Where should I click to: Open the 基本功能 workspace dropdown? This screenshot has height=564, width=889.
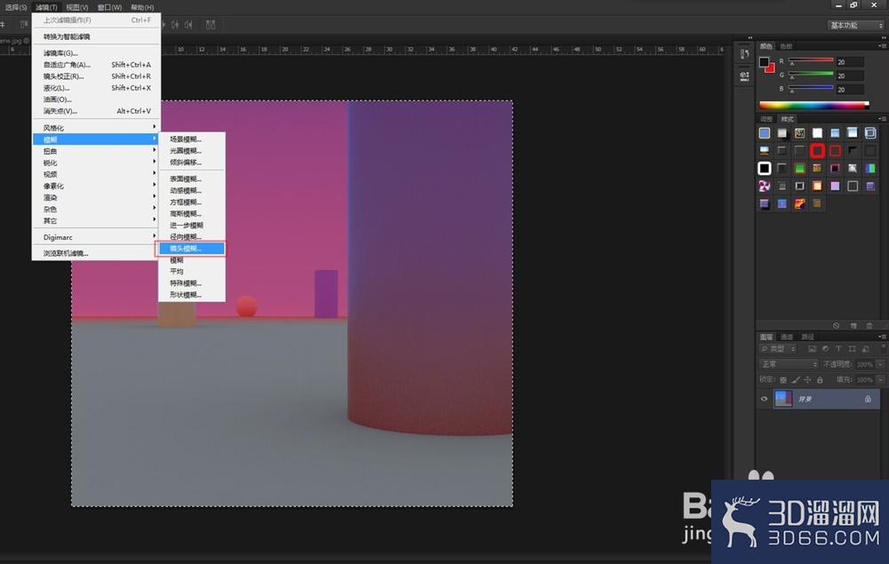click(855, 25)
